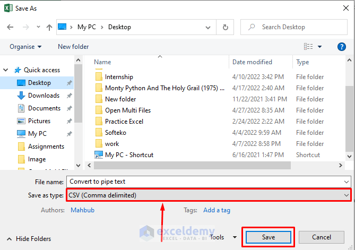
Task: Click the pin icon beside Documents
Action: click(70, 108)
